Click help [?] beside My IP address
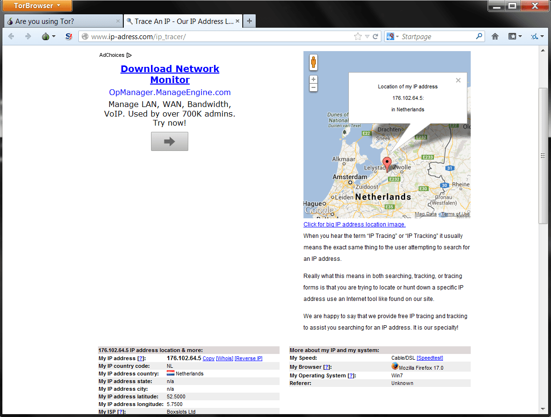This screenshot has width=551, height=417. click(140, 358)
